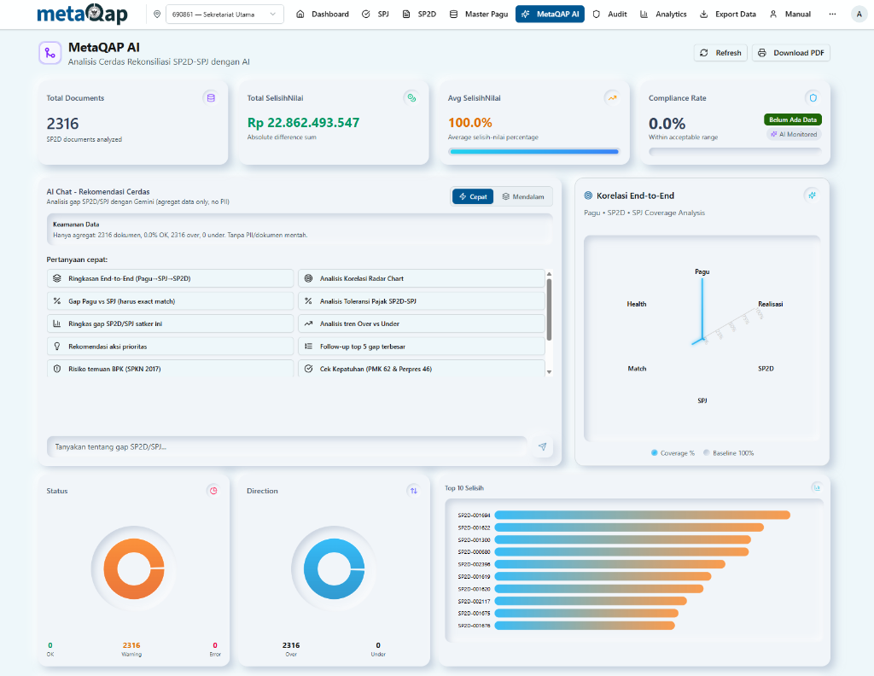Open the MetaQAP AI robot icon beside the title
This screenshot has width=874, height=676.
50,52
